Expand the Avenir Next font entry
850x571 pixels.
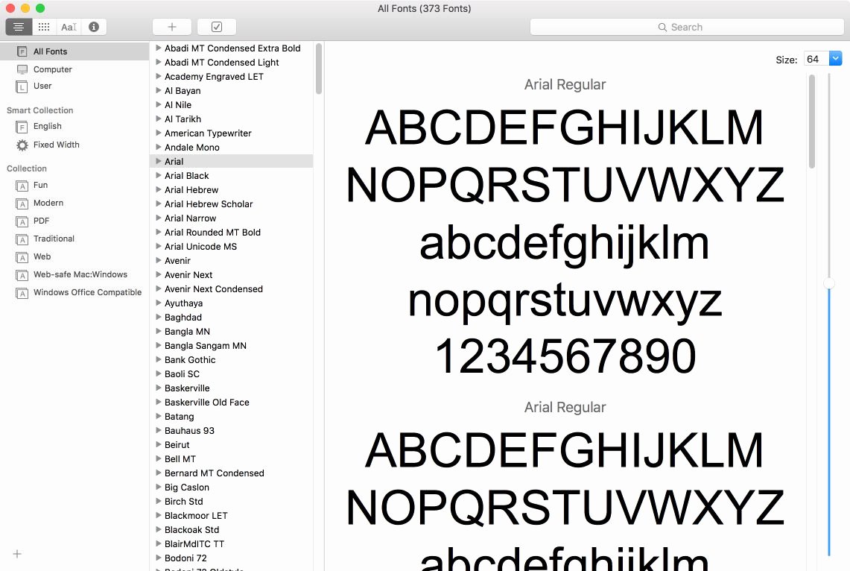156,274
